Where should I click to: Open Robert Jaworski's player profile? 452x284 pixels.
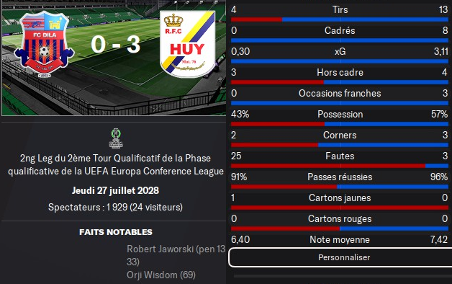click(160, 249)
